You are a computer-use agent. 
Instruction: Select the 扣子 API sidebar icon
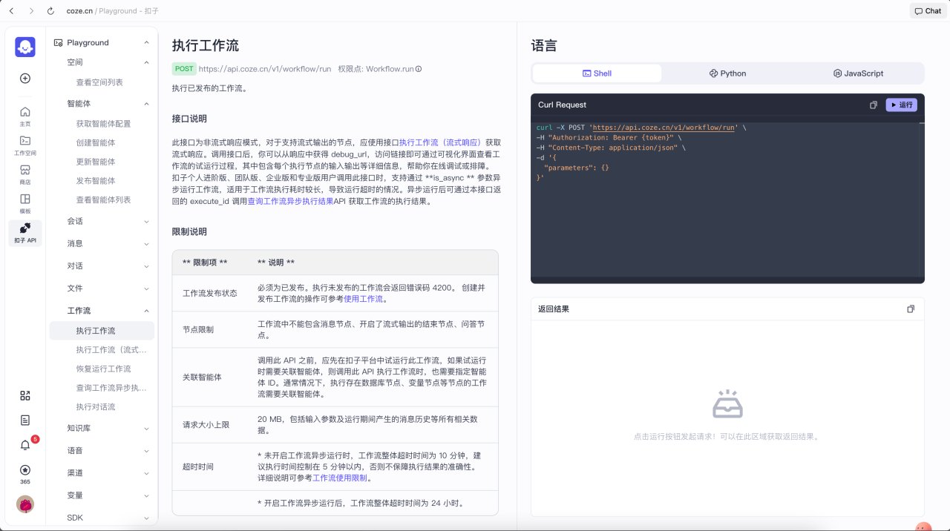(x=25, y=233)
